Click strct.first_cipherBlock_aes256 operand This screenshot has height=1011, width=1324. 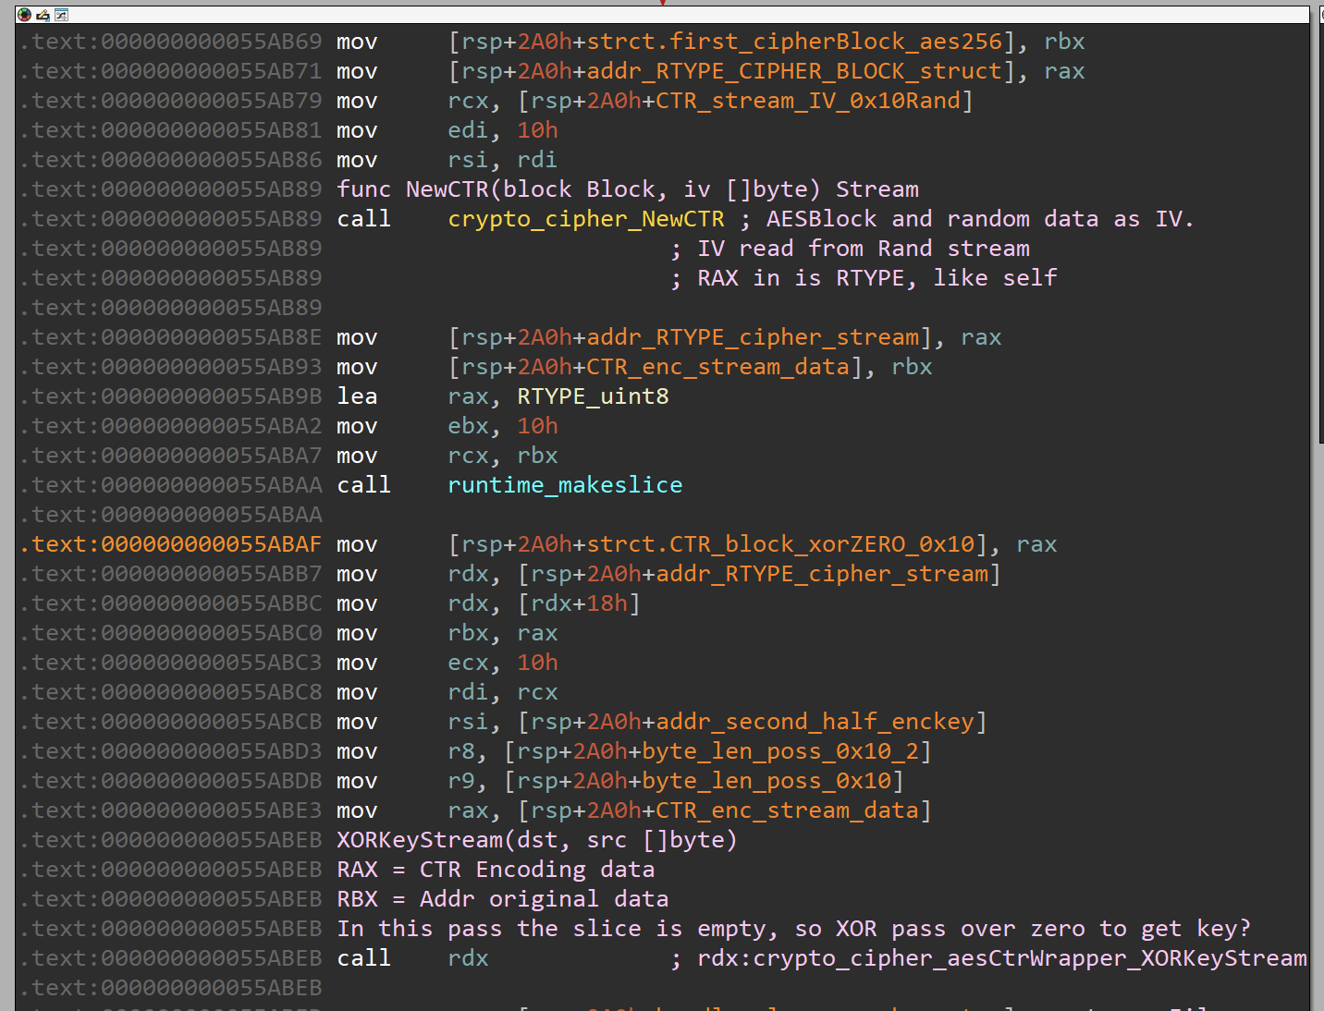point(794,42)
